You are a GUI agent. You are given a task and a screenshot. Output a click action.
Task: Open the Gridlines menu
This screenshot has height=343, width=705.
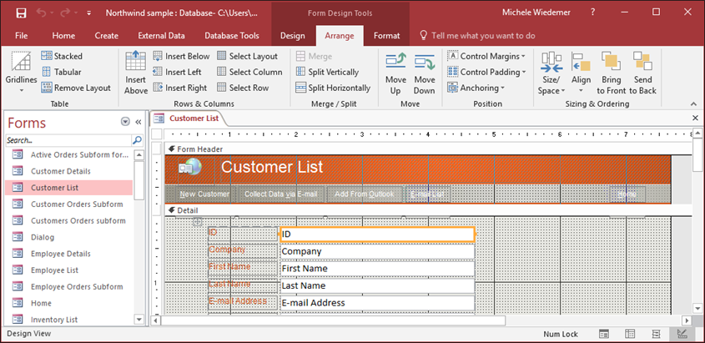[21, 73]
